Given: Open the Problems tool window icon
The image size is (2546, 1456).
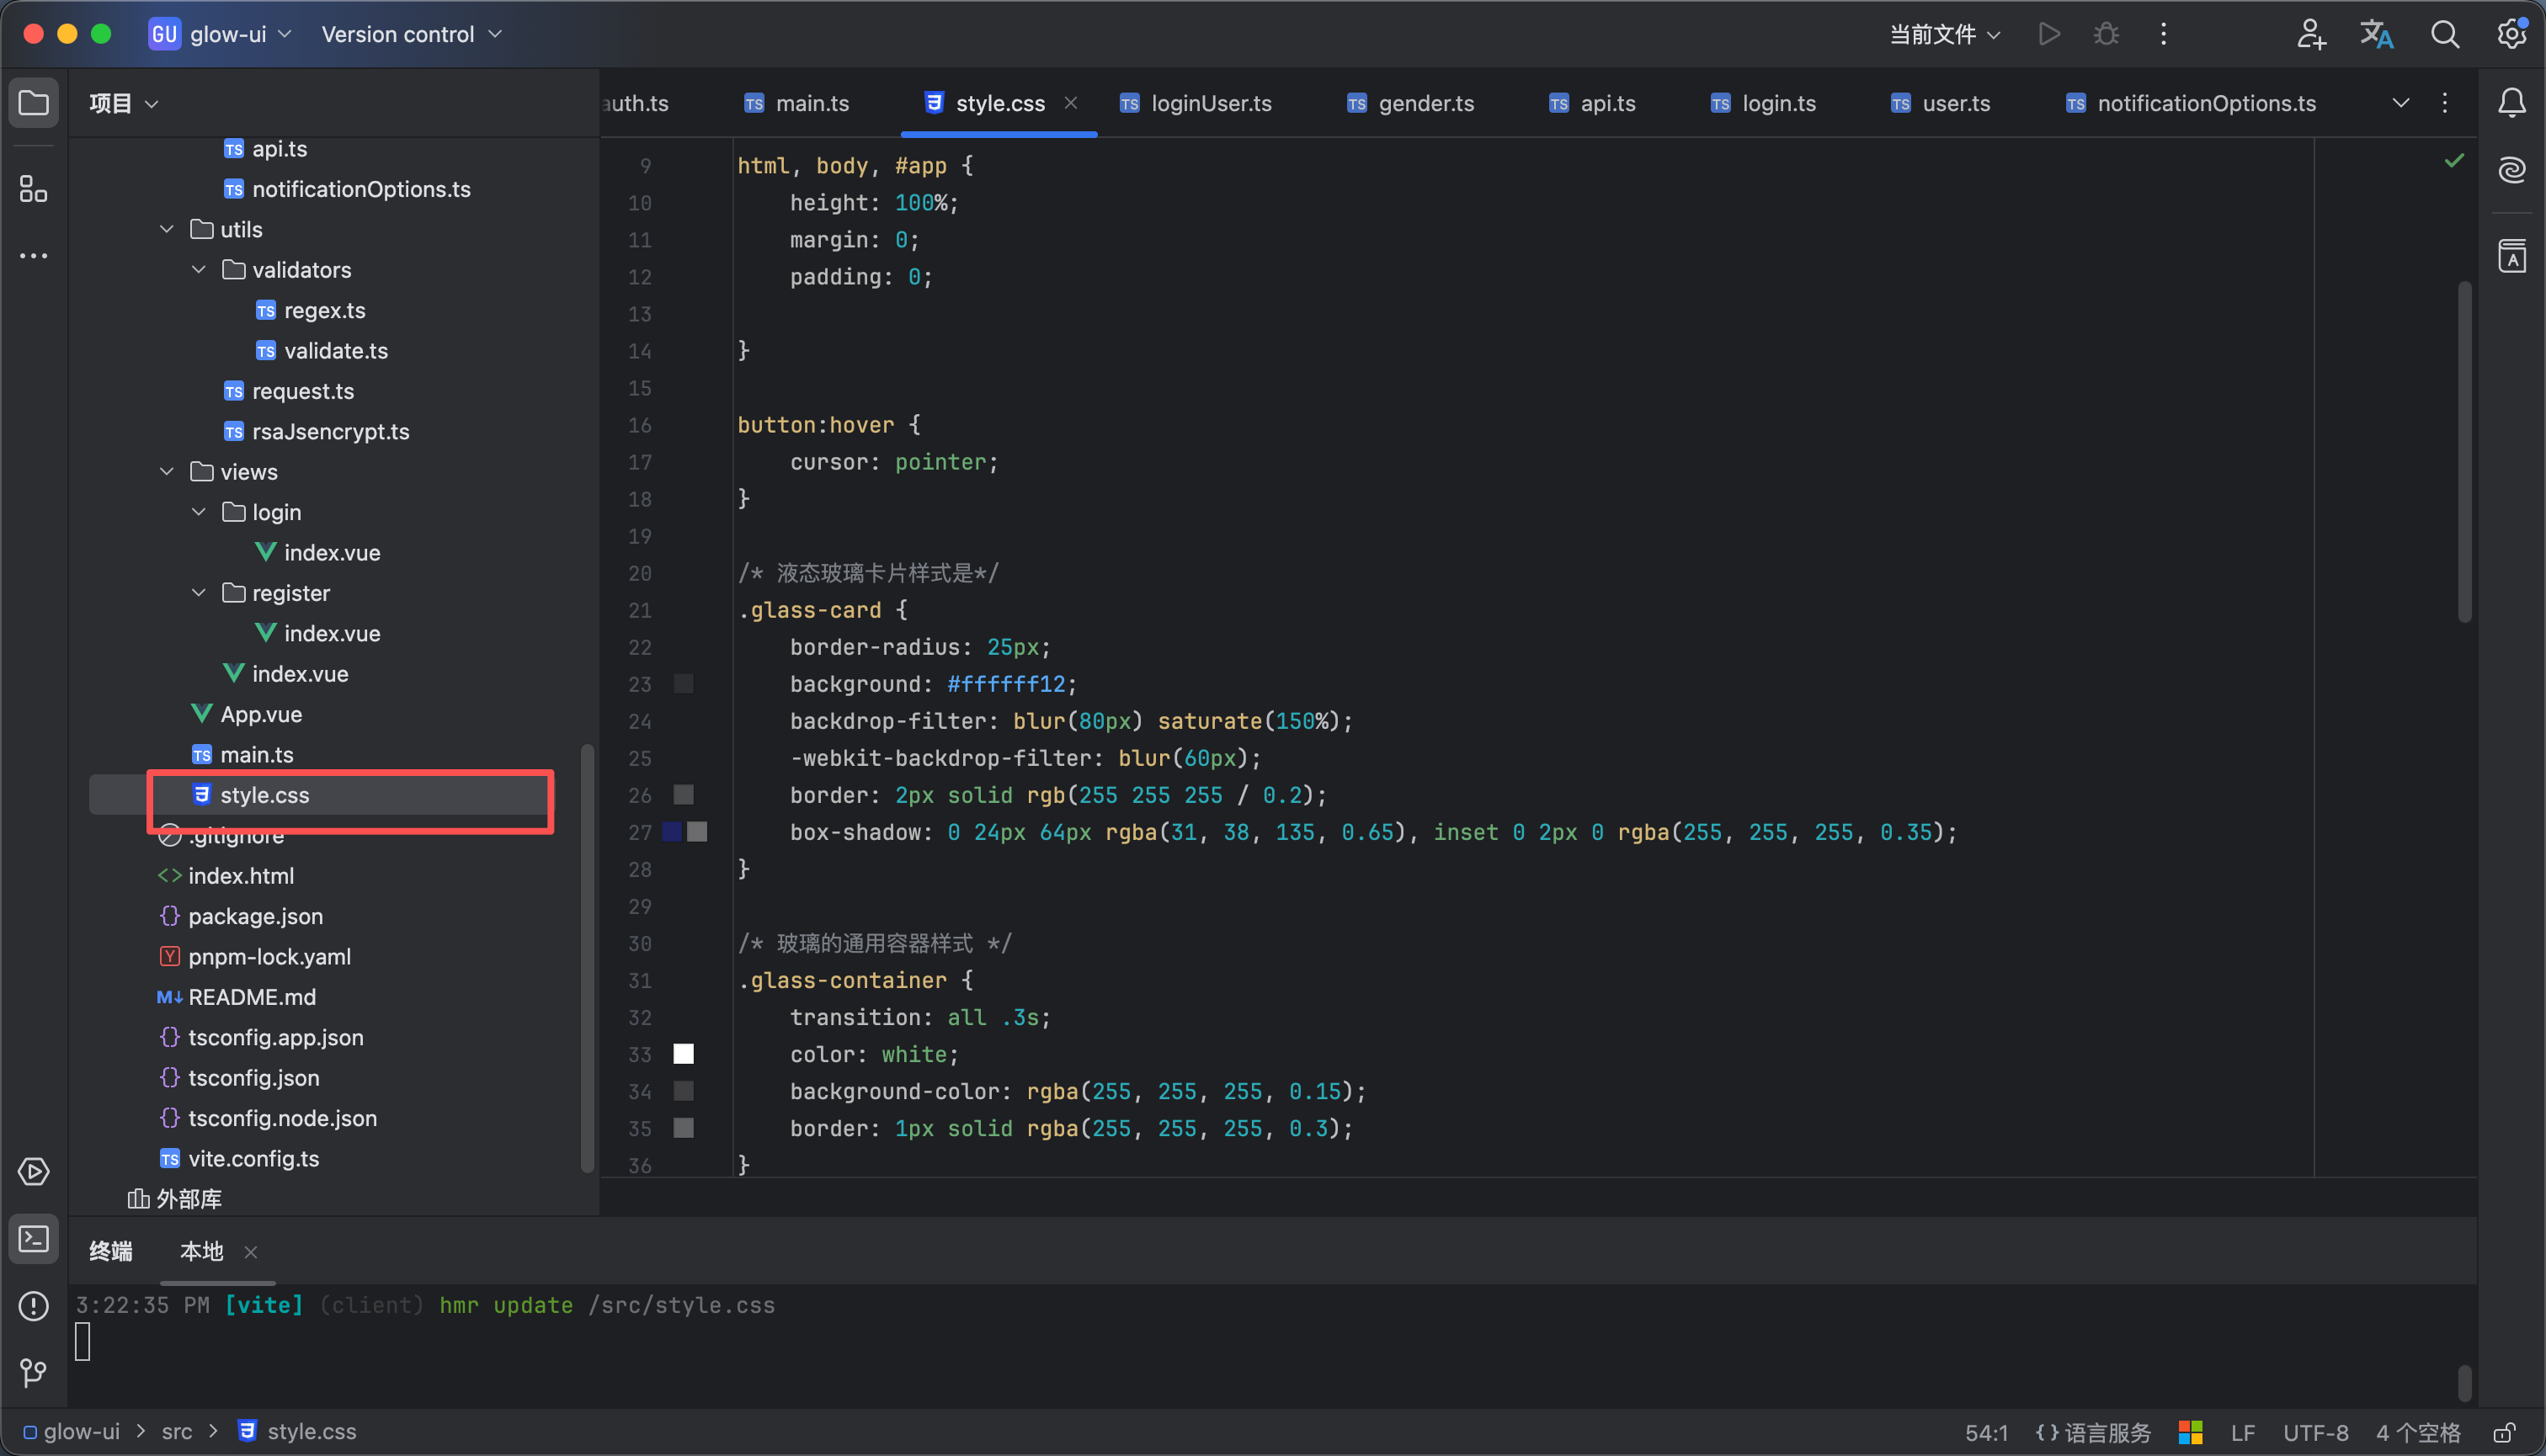Looking at the screenshot, I should point(33,1306).
